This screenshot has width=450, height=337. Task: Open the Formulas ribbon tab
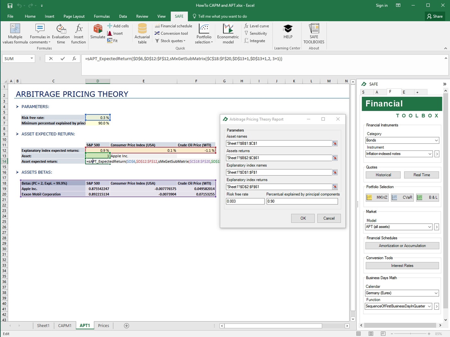pos(102,16)
